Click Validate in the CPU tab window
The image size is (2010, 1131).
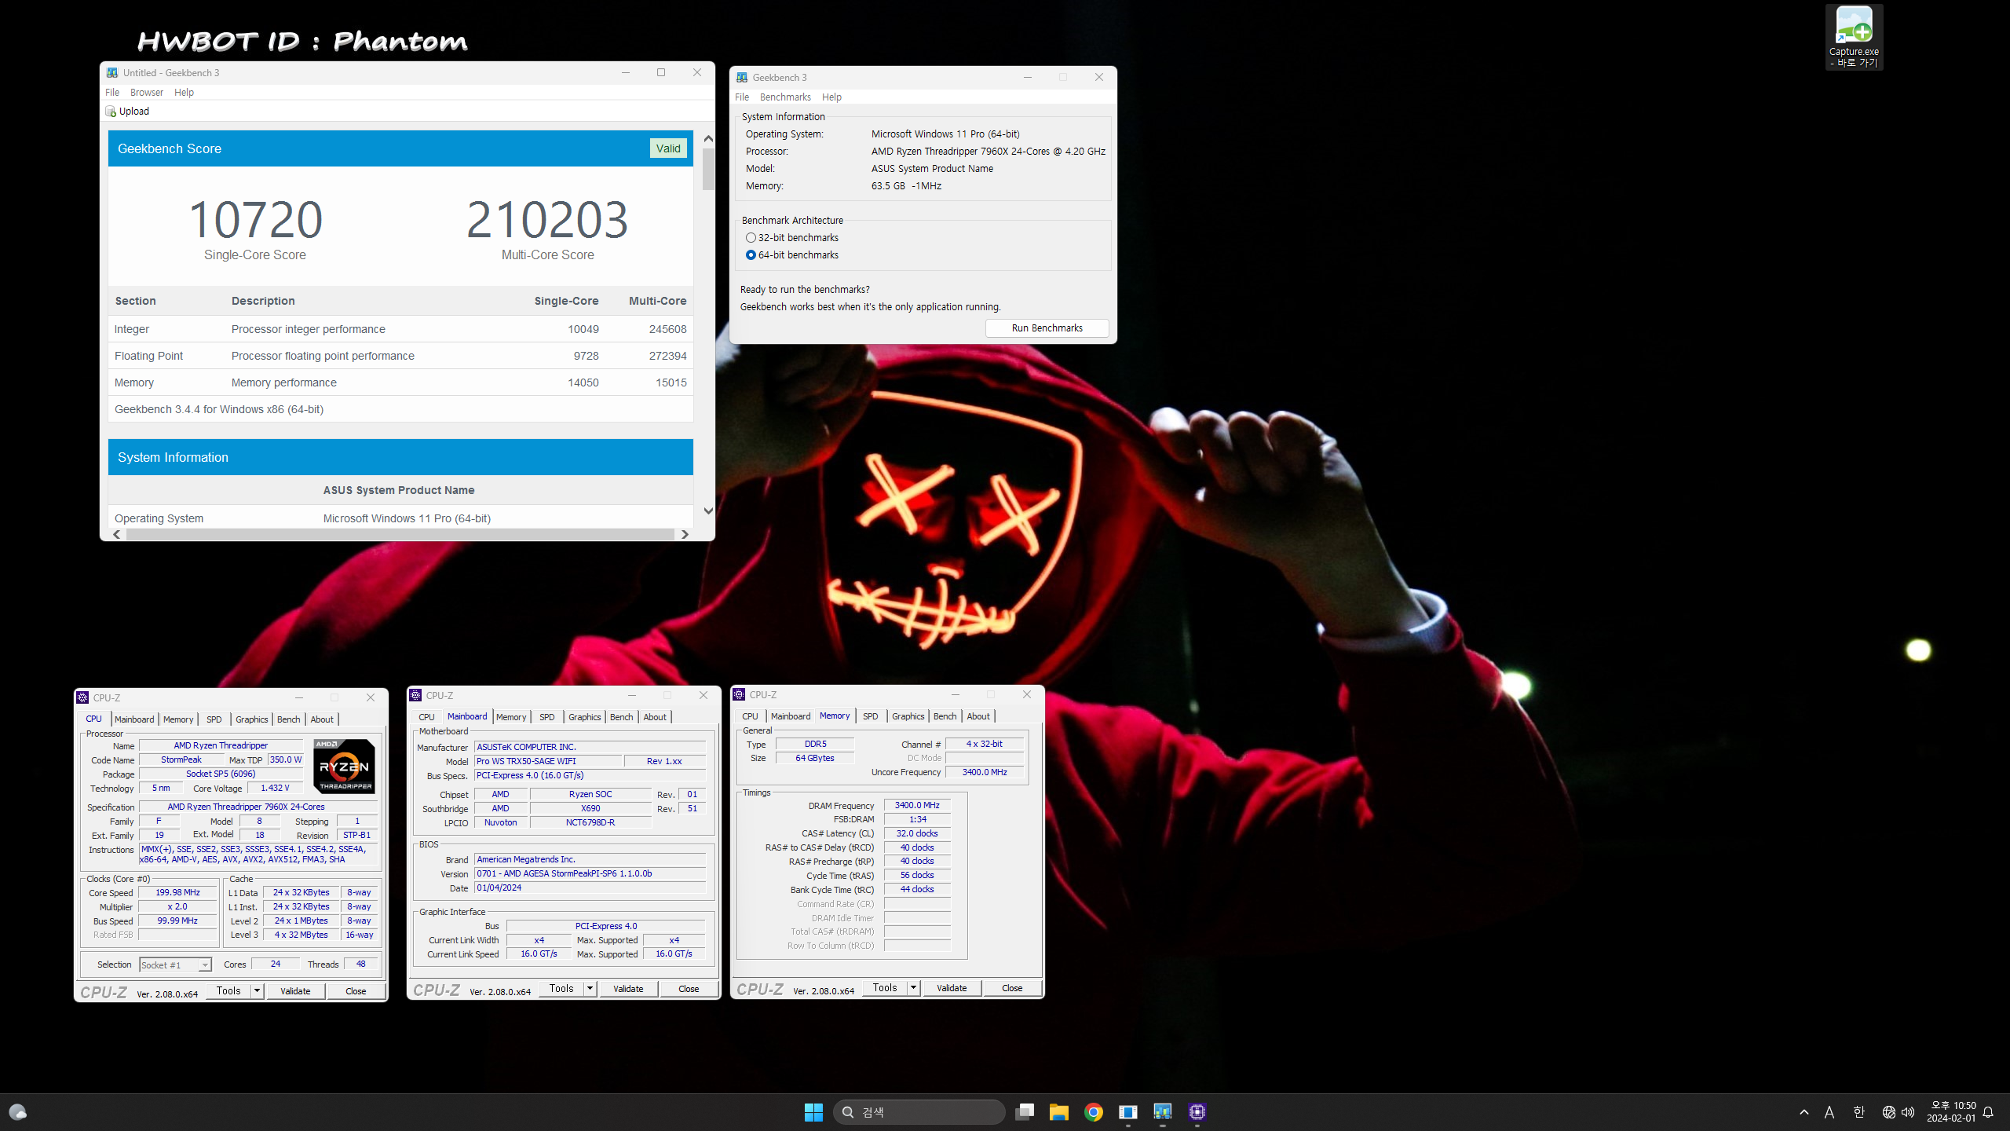[295, 991]
